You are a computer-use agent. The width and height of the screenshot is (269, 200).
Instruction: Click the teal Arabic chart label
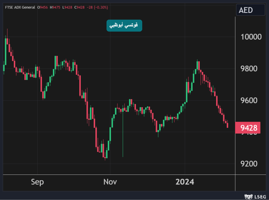pos(124,26)
